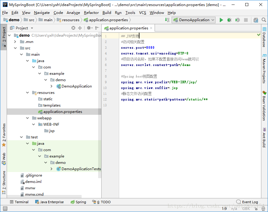Click the build project arrow icon
Image resolution: width=268 pixels, height=212 pixels.
167,20
